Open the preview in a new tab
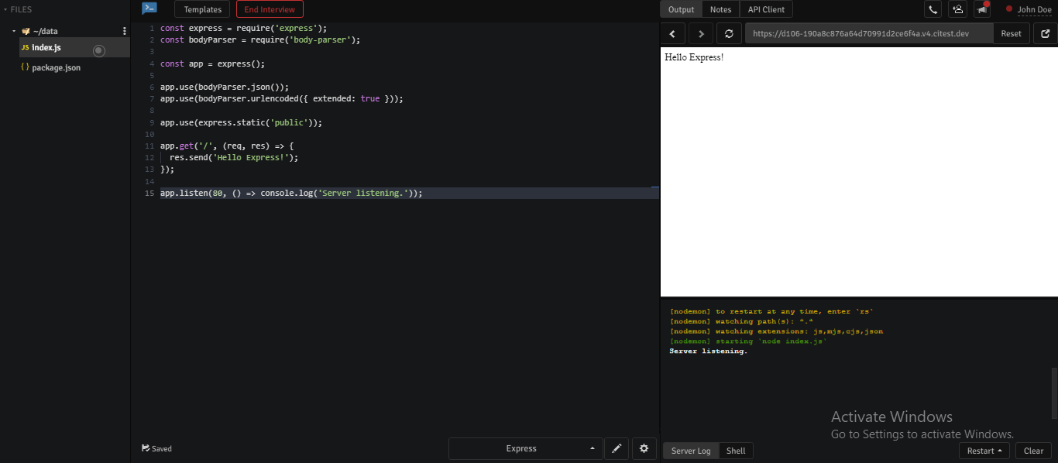The image size is (1058, 463). (x=1045, y=33)
